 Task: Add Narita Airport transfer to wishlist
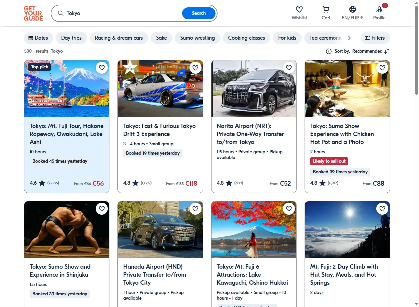289,68
